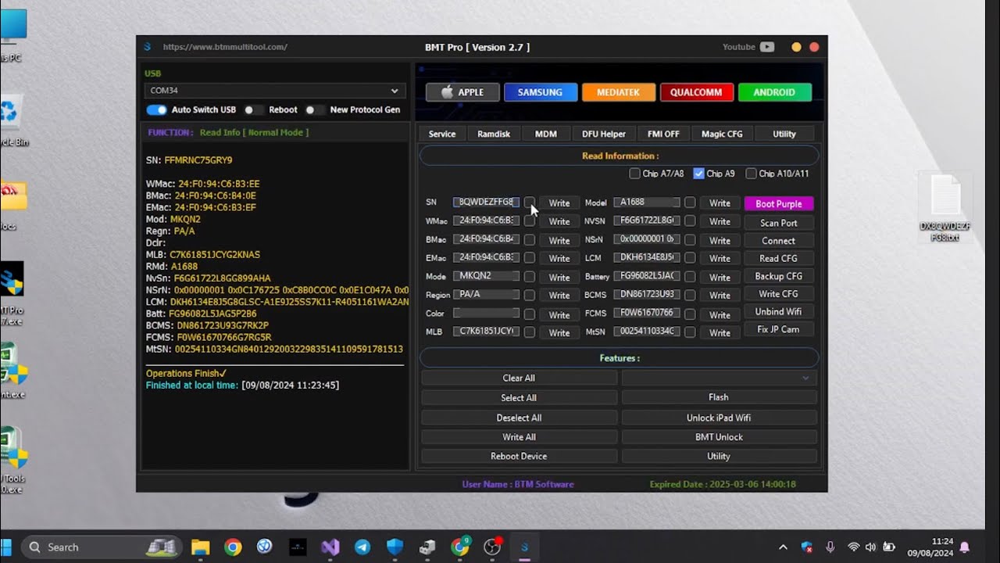Click the volume speaker icon in tray
The height and width of the screenshot is (563, 1000).
871,547
